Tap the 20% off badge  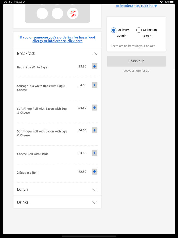pyautogui.click(x=72, y=14)
